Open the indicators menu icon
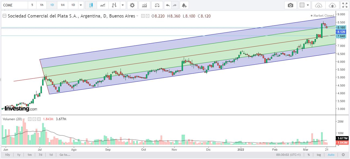 pos(145,5)
